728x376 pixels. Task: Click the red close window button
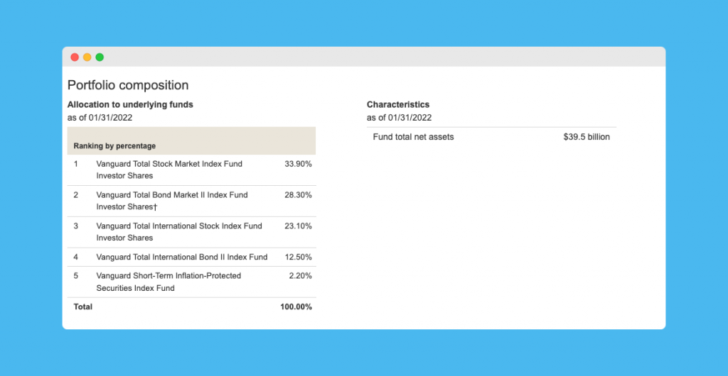[75, 57]
